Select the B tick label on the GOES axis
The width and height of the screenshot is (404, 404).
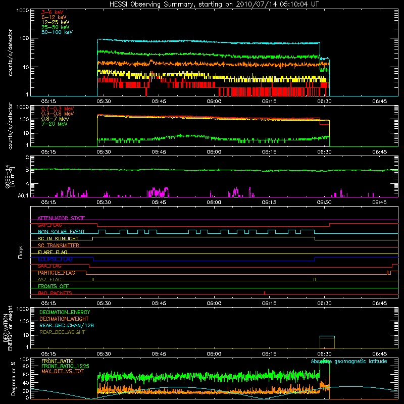pyautogui.click(x=27, y=170)
